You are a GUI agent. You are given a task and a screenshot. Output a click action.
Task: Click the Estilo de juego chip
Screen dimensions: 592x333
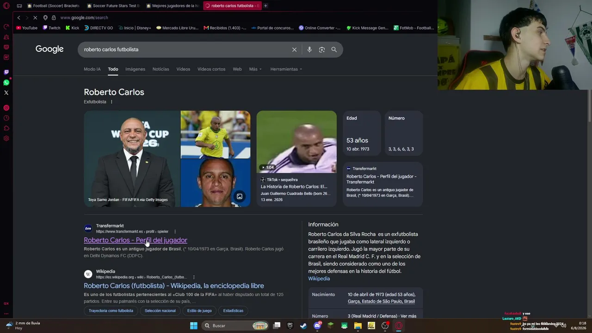(199, 311)
